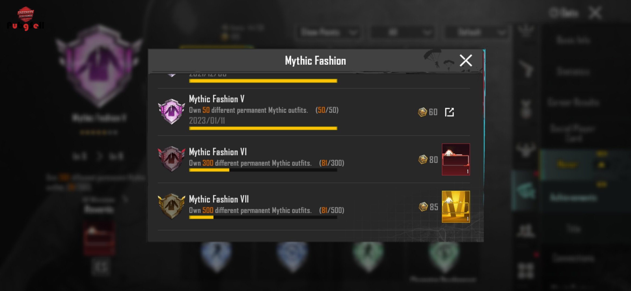This screenshot has width=631, height=291.
Task: Open the red outfit crate reward
Action: coord(456,160)
